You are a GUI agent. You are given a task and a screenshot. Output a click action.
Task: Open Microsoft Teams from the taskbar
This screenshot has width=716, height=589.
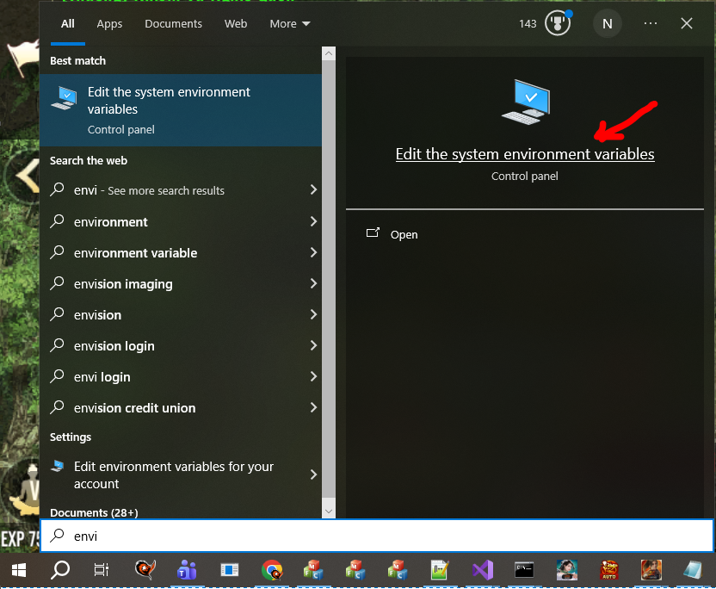click(x=187, y=569)
